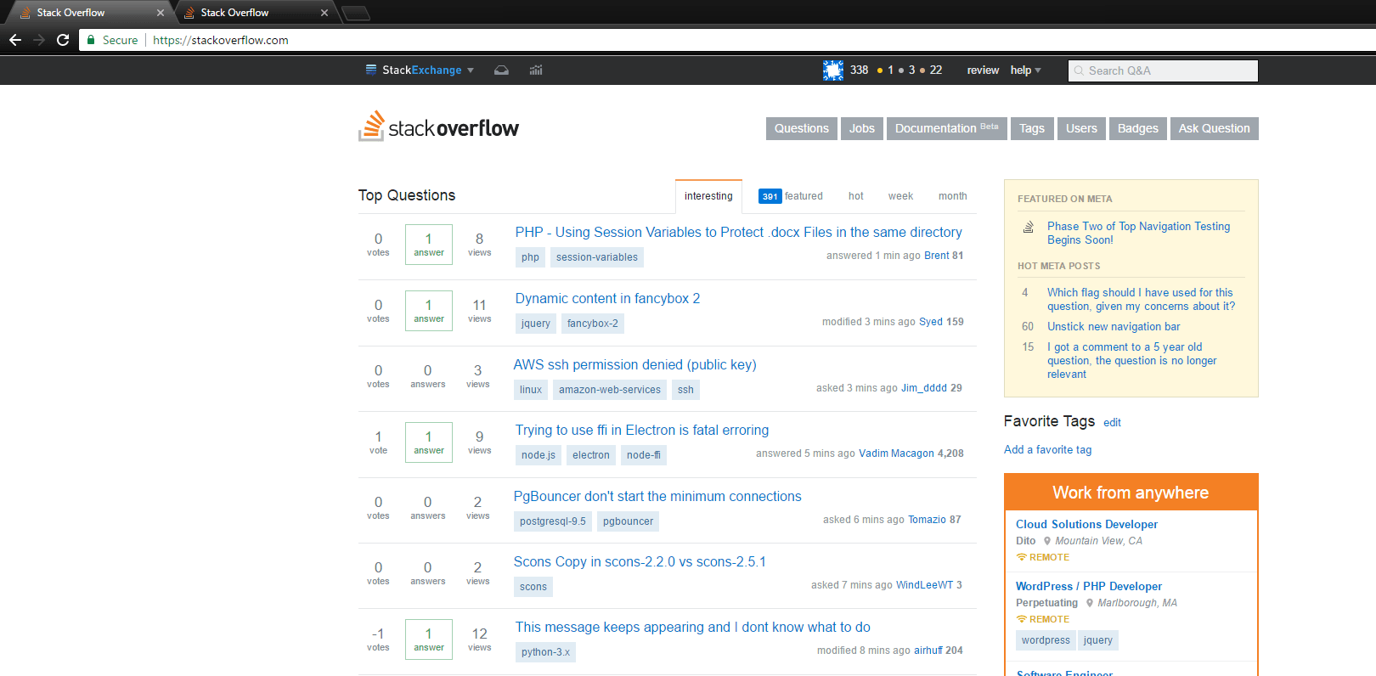
Task: Open the Tags nav button
Action: [x=1032, y=128]
